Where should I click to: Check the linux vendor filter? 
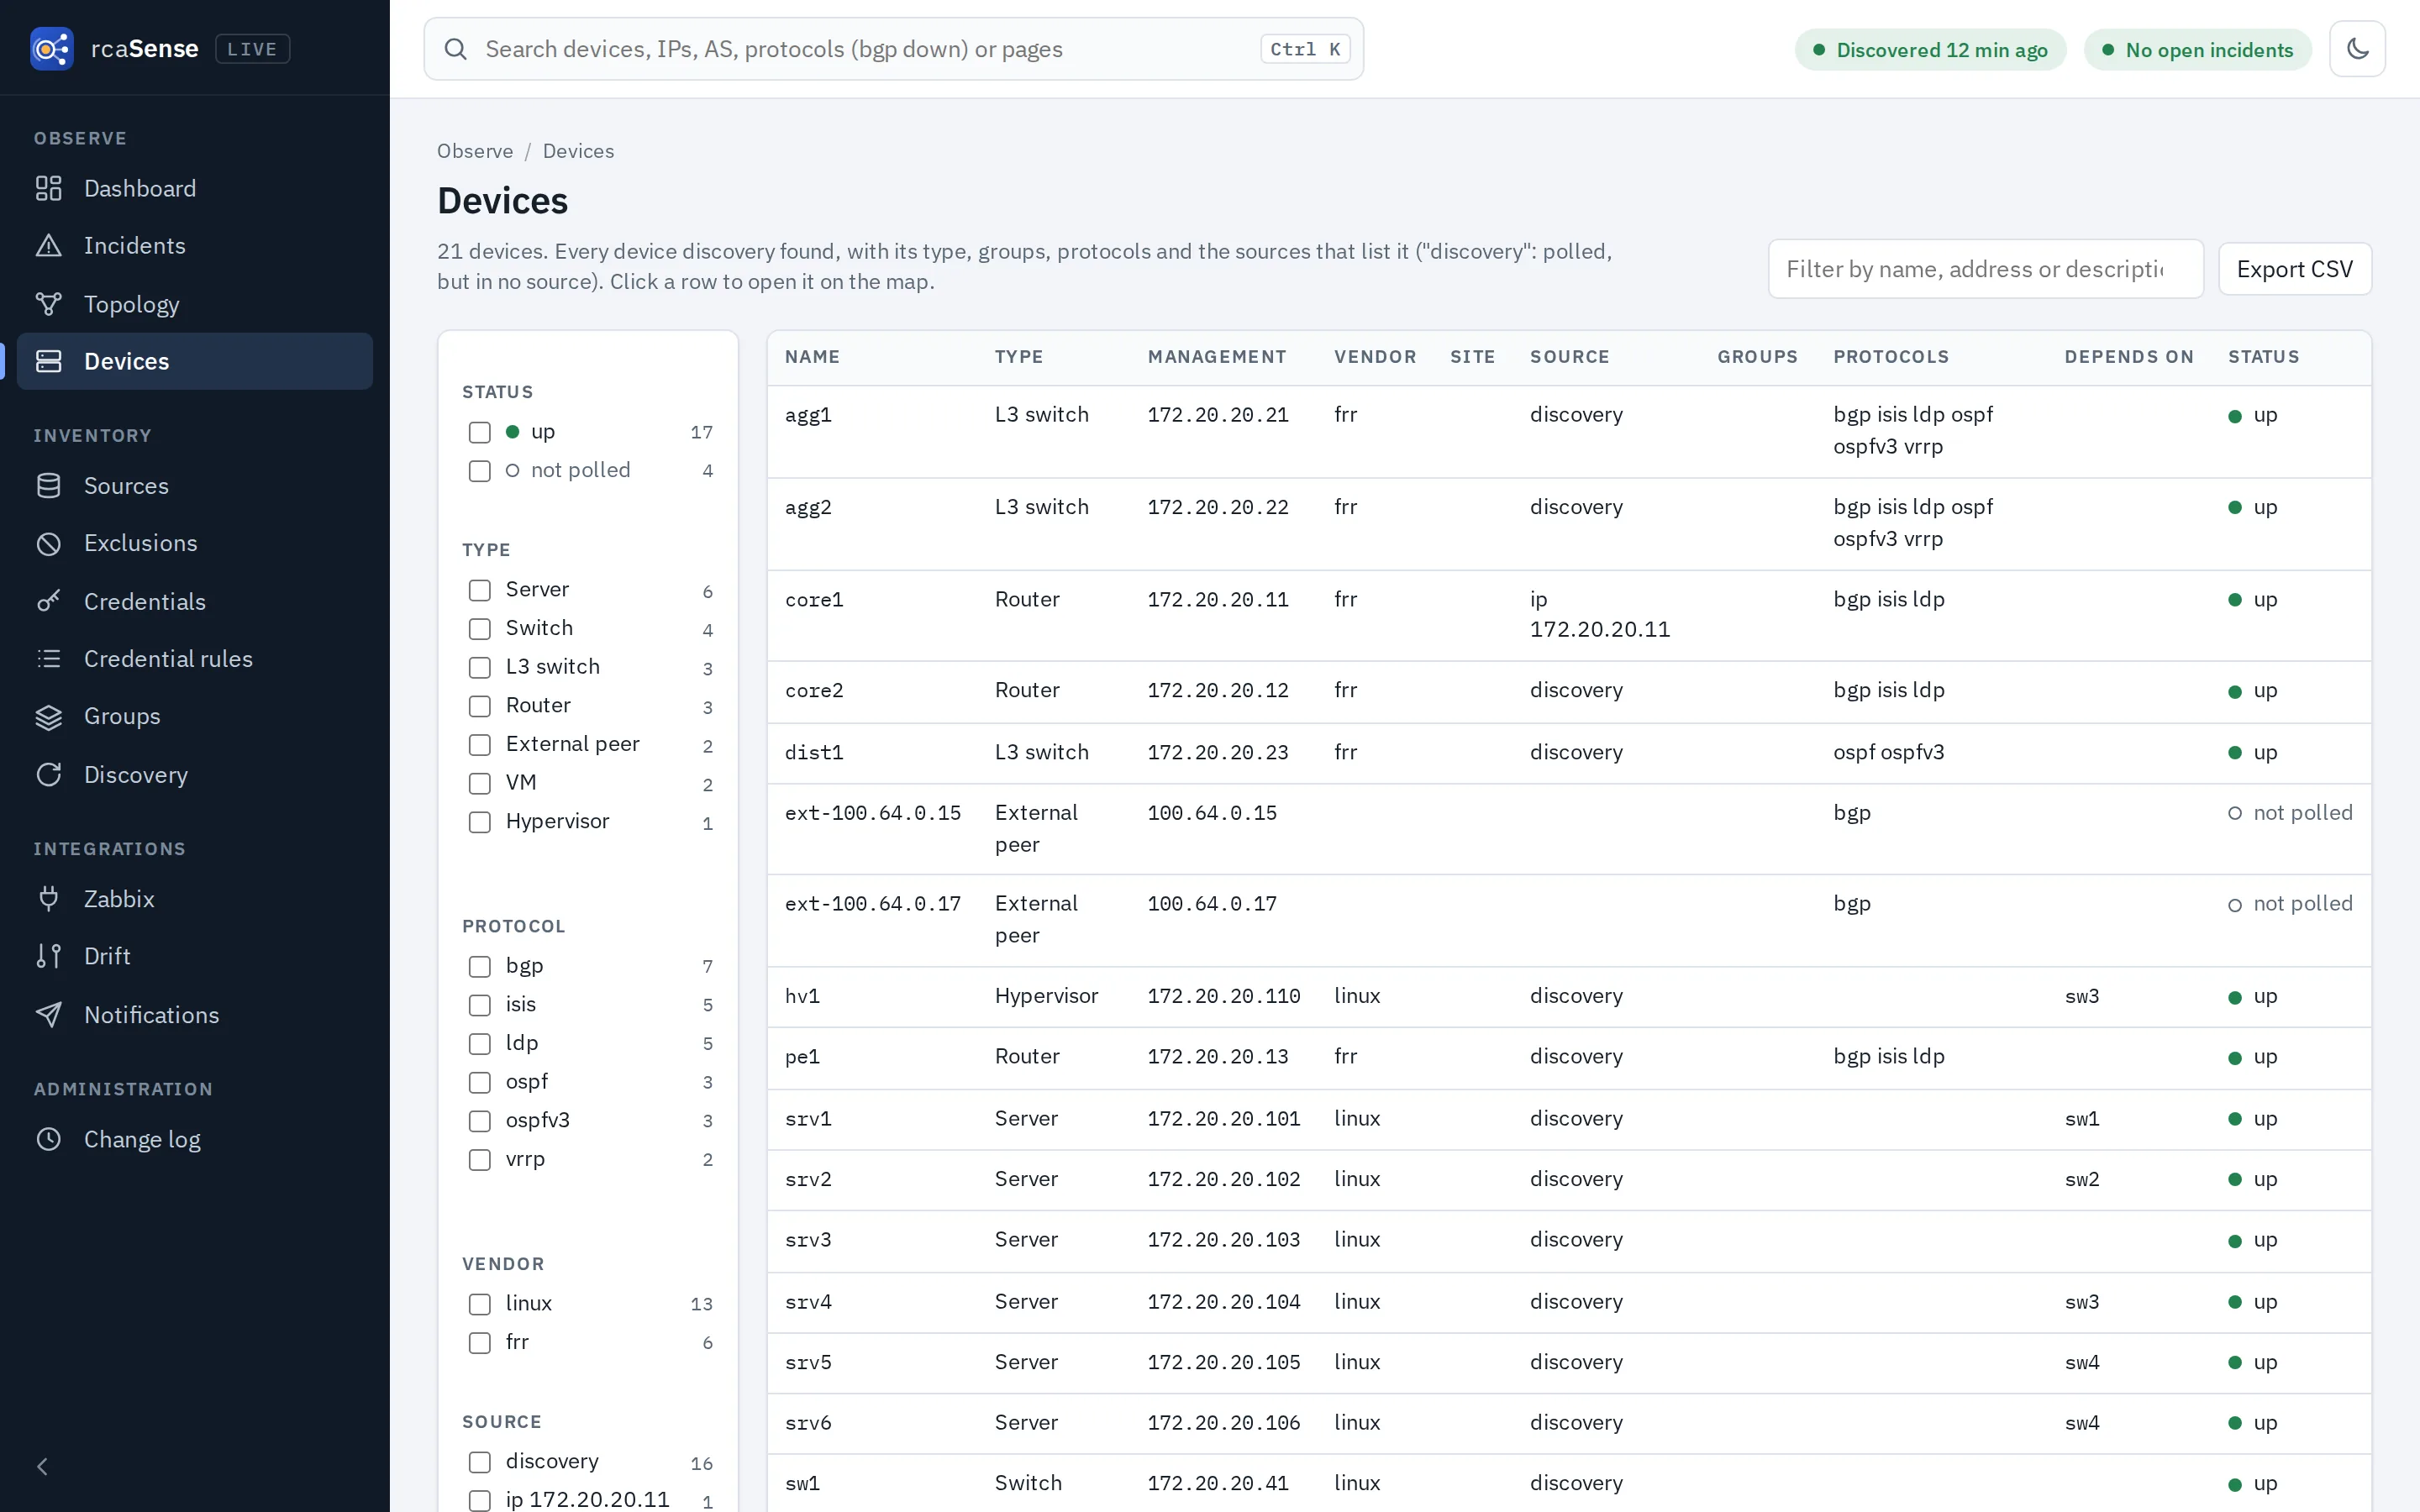480,1304
